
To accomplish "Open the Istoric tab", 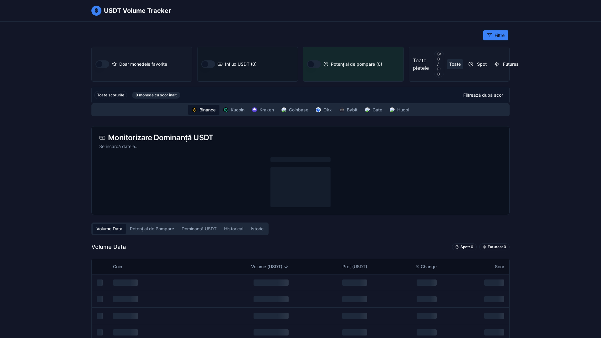I will click(257, 229).
